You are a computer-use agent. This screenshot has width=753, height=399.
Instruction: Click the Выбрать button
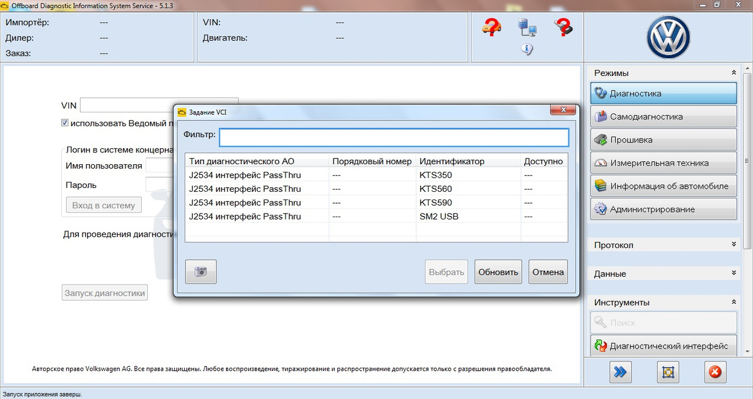pyautogui.click(x=447, y=272)
